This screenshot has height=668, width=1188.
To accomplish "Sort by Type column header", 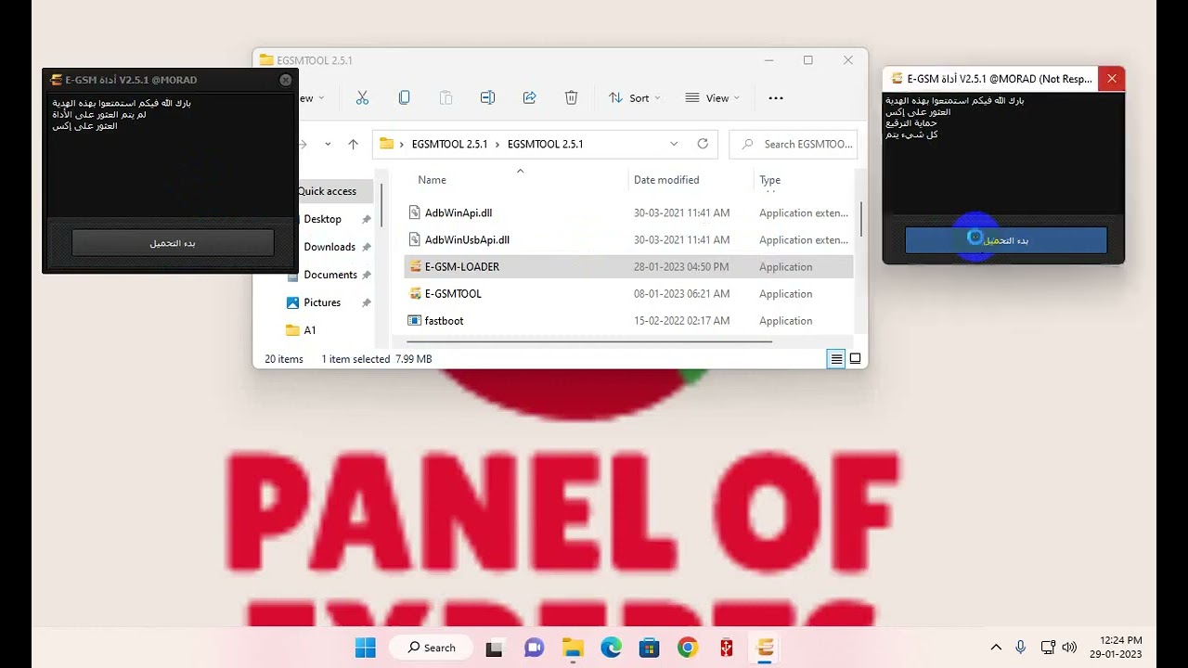I will [769, 180].
